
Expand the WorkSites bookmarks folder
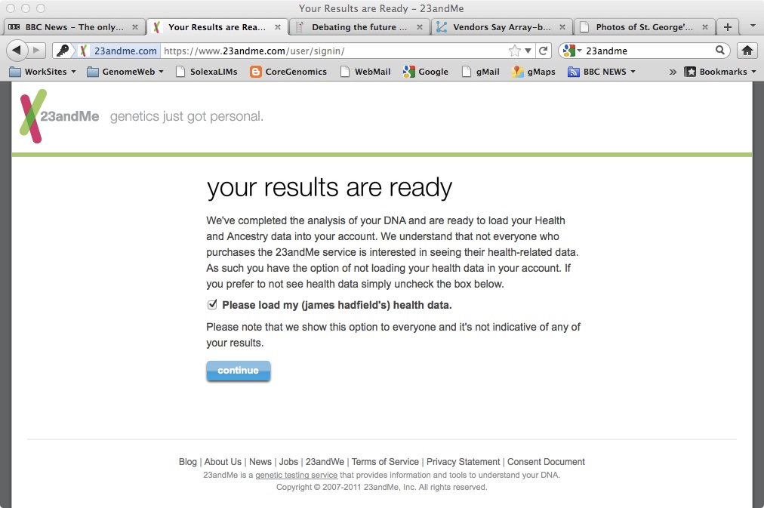coord(43,72)
